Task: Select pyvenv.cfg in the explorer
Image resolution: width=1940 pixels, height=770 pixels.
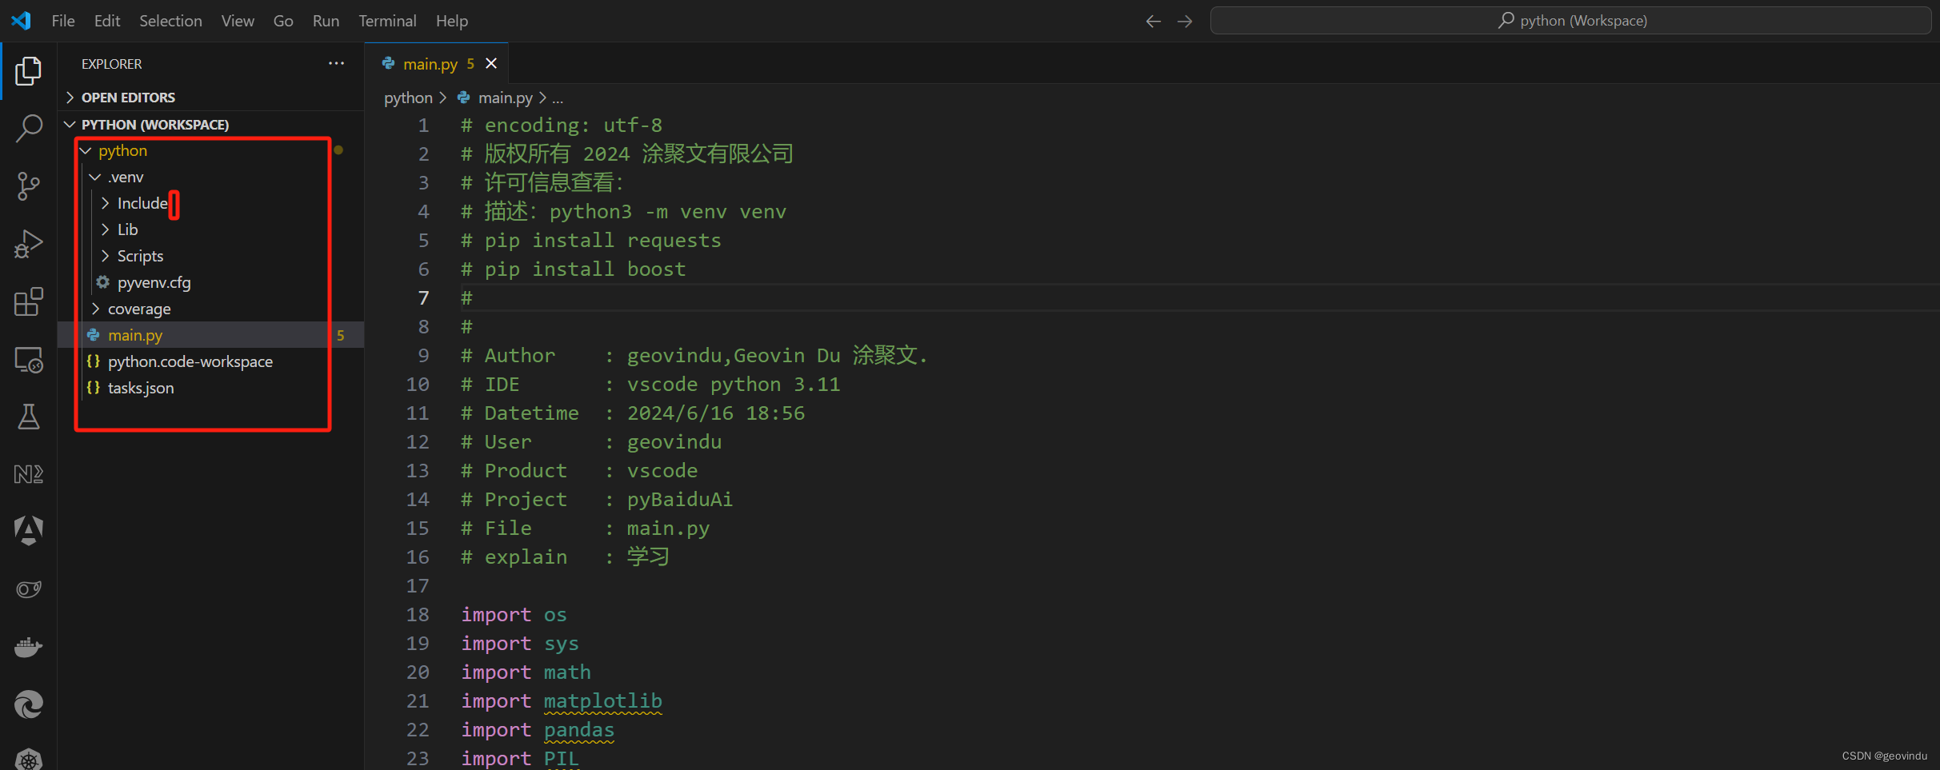Action: click(x=154, y=281)
